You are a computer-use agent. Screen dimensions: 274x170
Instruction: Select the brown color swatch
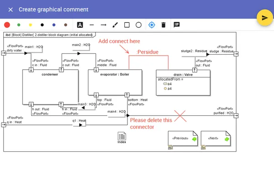coord(65,25)
